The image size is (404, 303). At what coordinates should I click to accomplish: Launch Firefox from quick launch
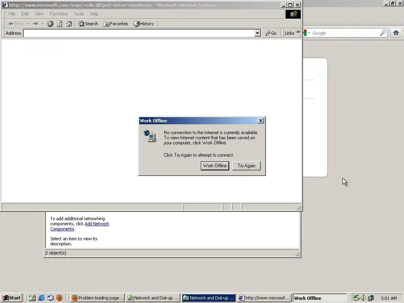(60, 298)
